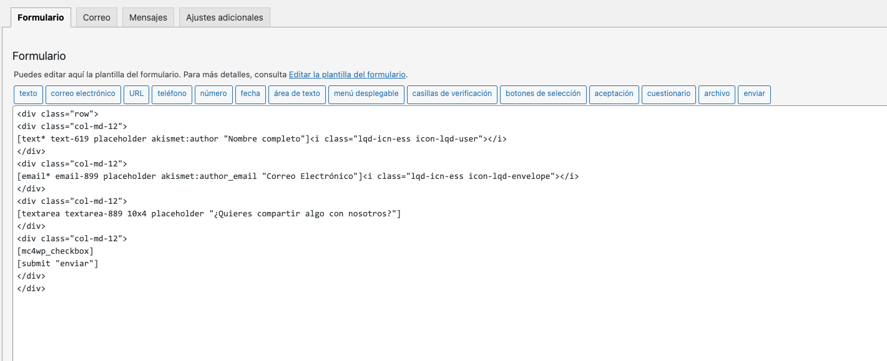This screenshot has height=361, width=887.
Task: Switch to the Formulario tab
Action: click(41, 17)
